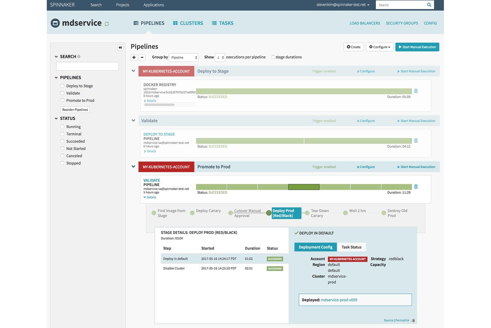Open the Configure dropdown button

tap(380, 47)
